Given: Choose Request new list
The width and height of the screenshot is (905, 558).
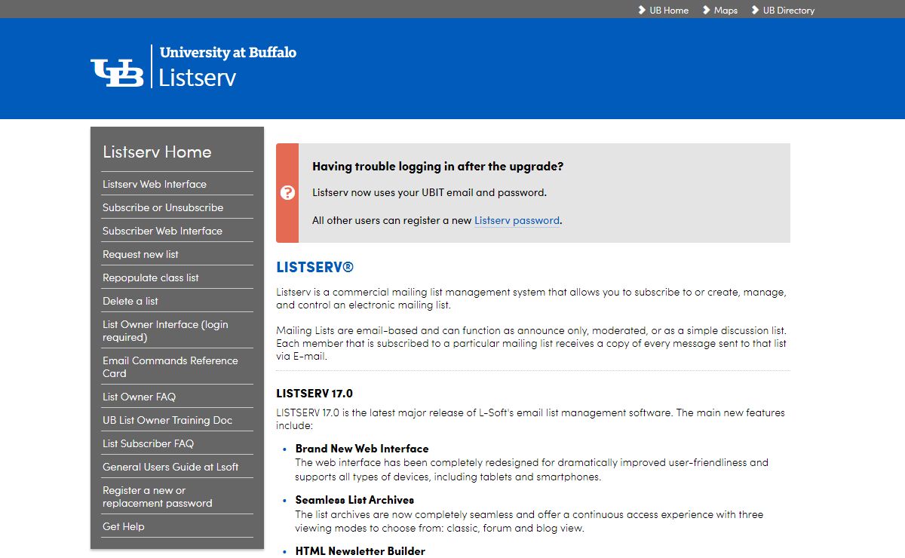Looking at the screenshot, I should tap(140, 254).
